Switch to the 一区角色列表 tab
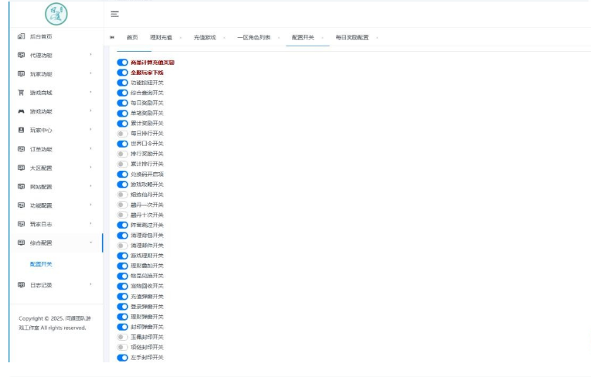 coord(253,37)
